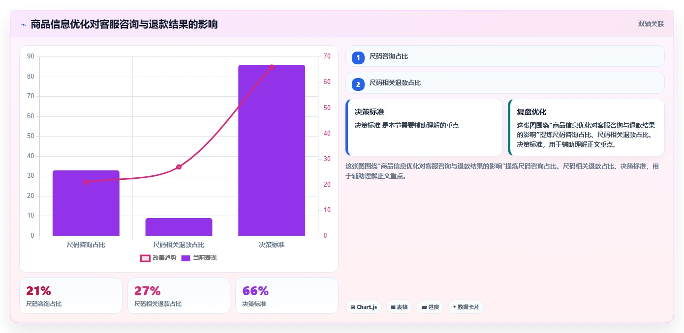This screenshot has width=684, height=333.
Task: Select the number 1 badge for 尺码咨询占比
Action: (x=358, y=57)
